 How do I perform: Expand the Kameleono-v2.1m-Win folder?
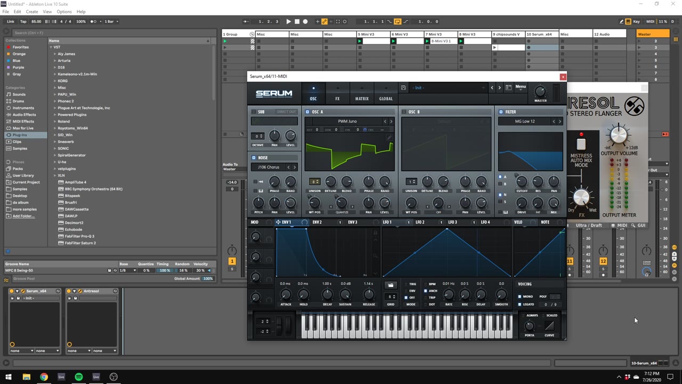coord(55,74)
